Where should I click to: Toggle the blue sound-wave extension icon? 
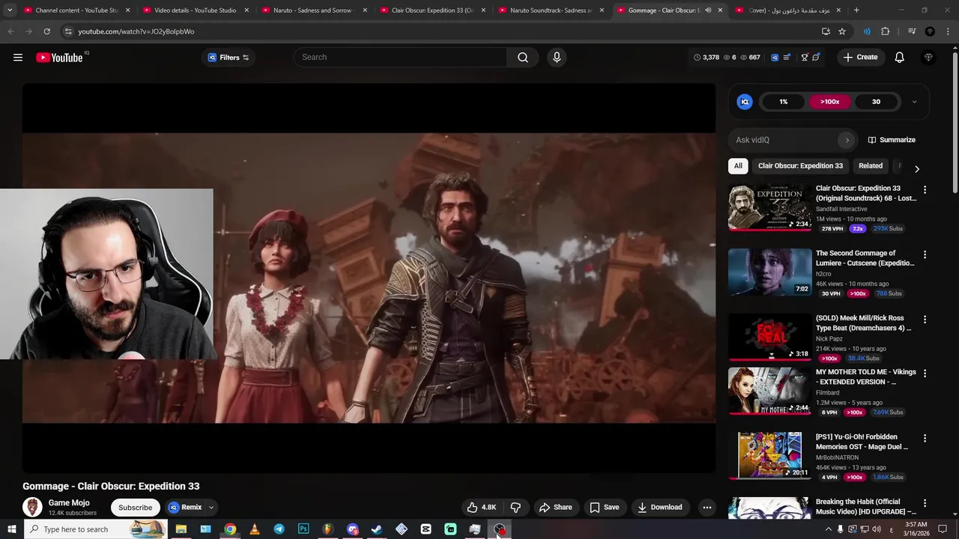click(867, 31)
